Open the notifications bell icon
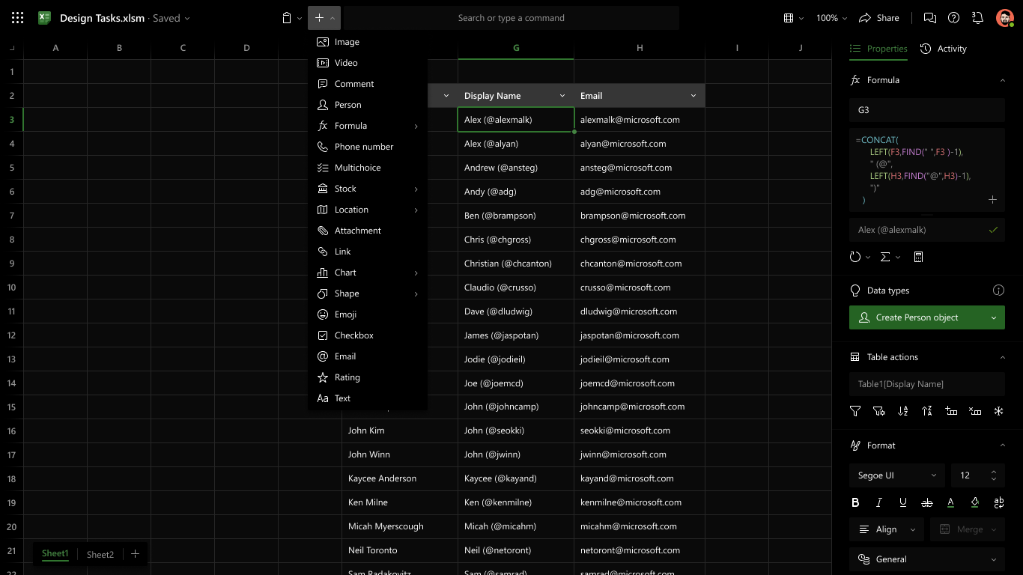 pos(977,18)
